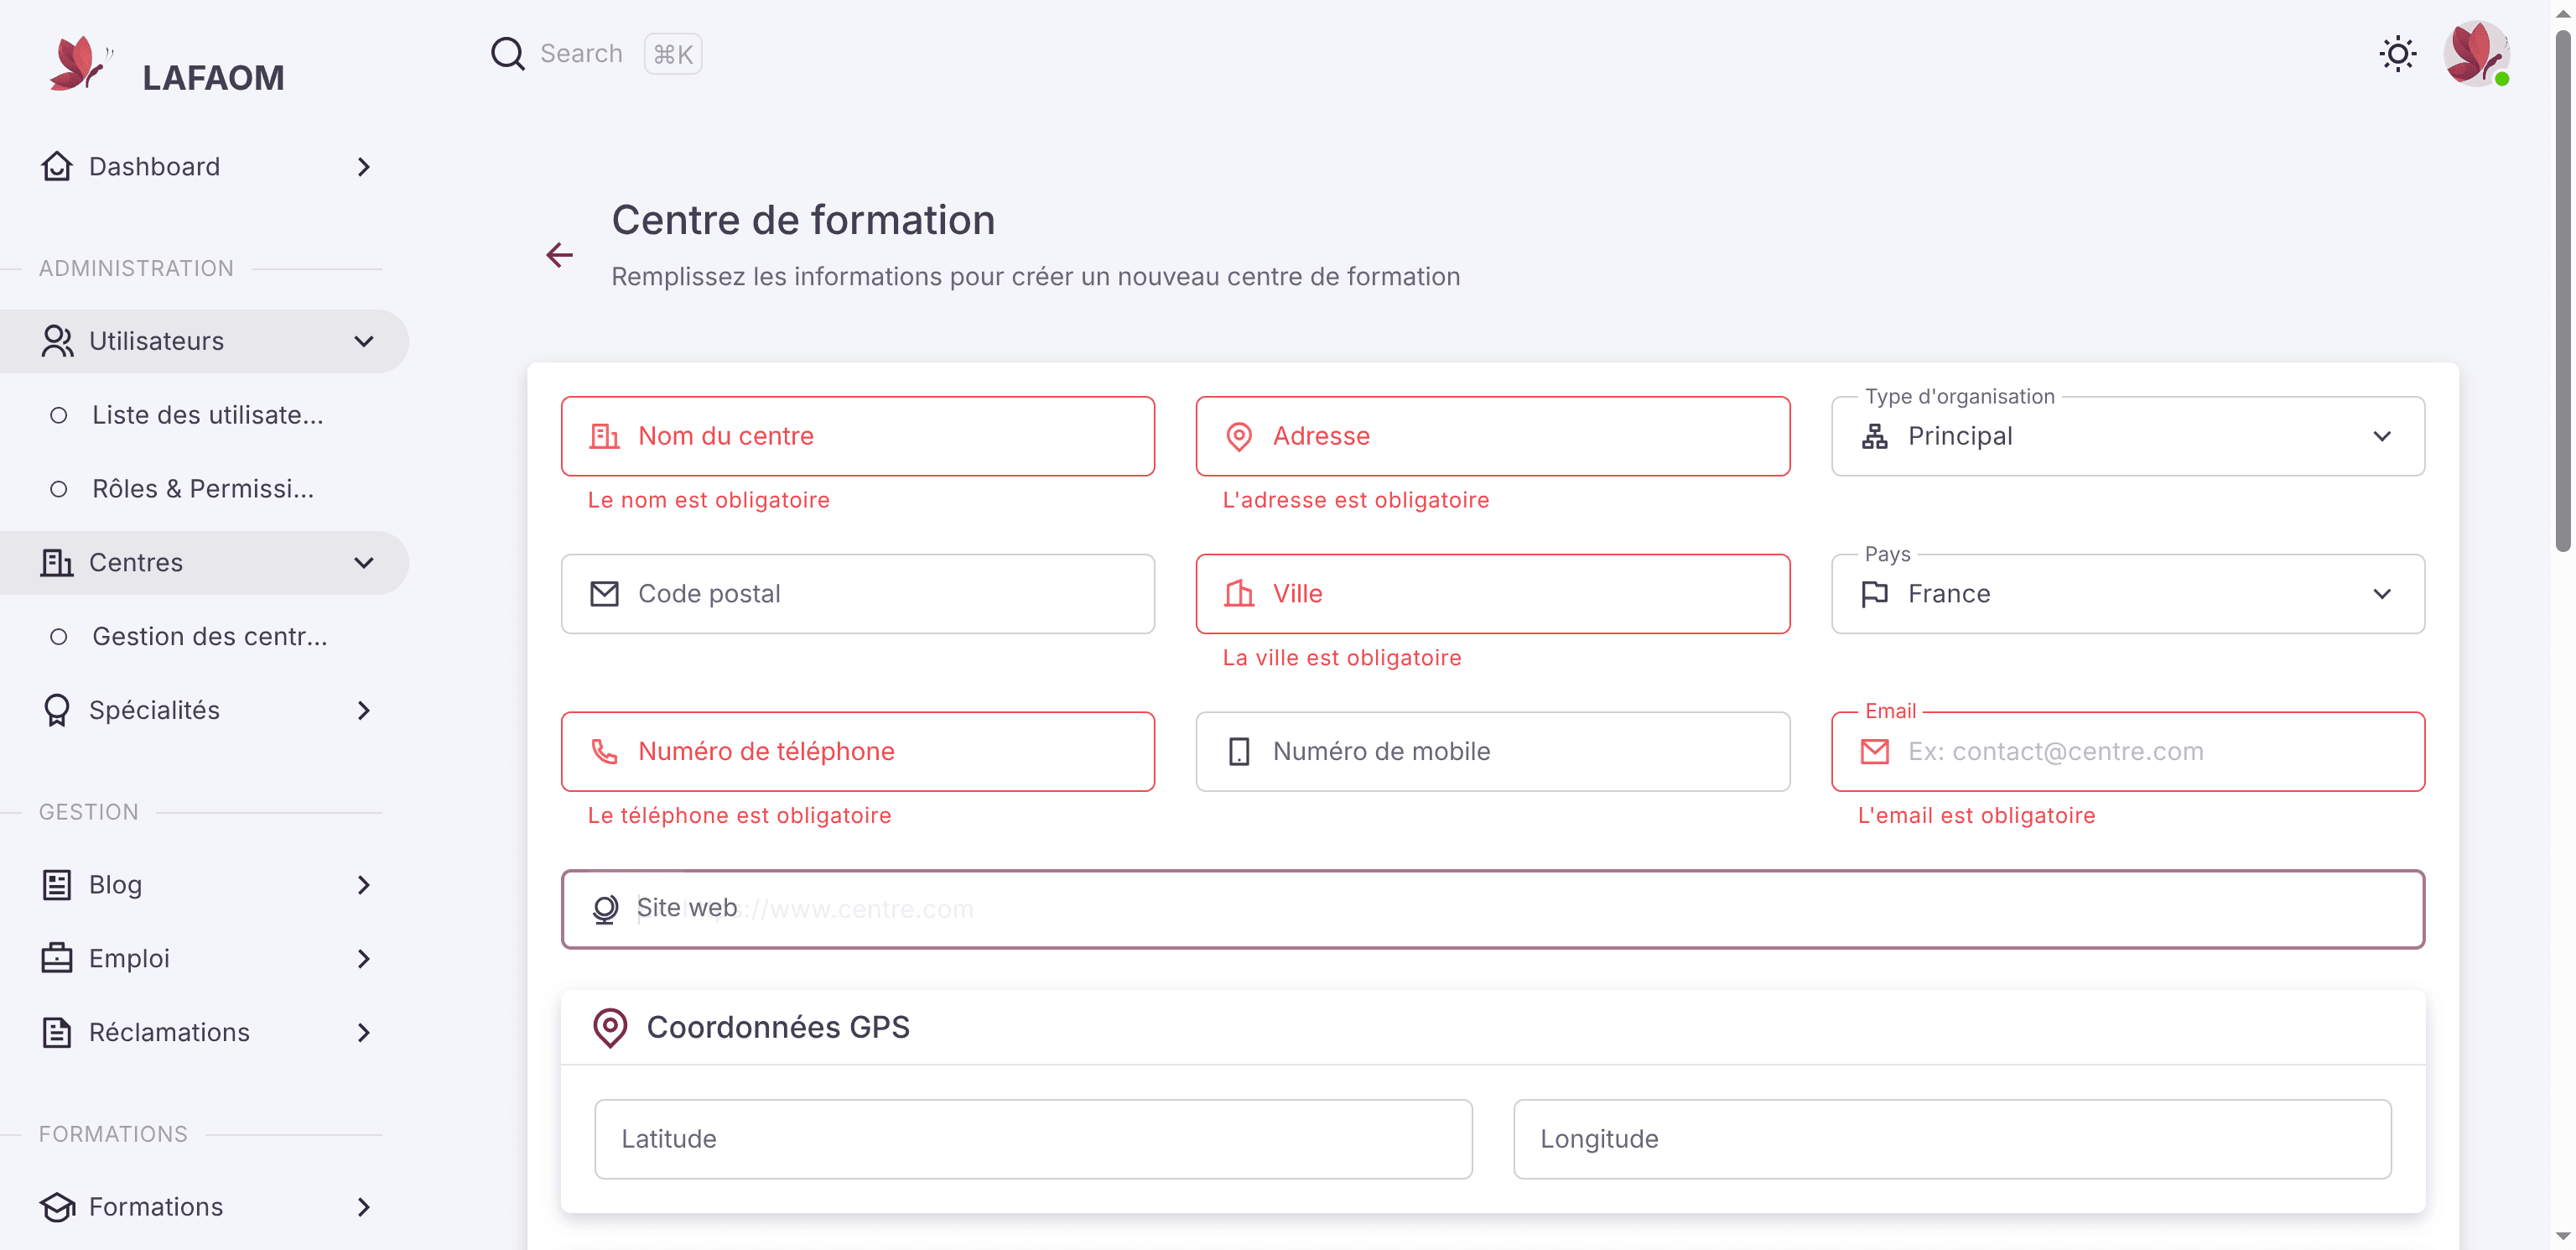The image size is (2576, 1250).
Task: Focus the Nom du centre field
Action: [858, 436]
